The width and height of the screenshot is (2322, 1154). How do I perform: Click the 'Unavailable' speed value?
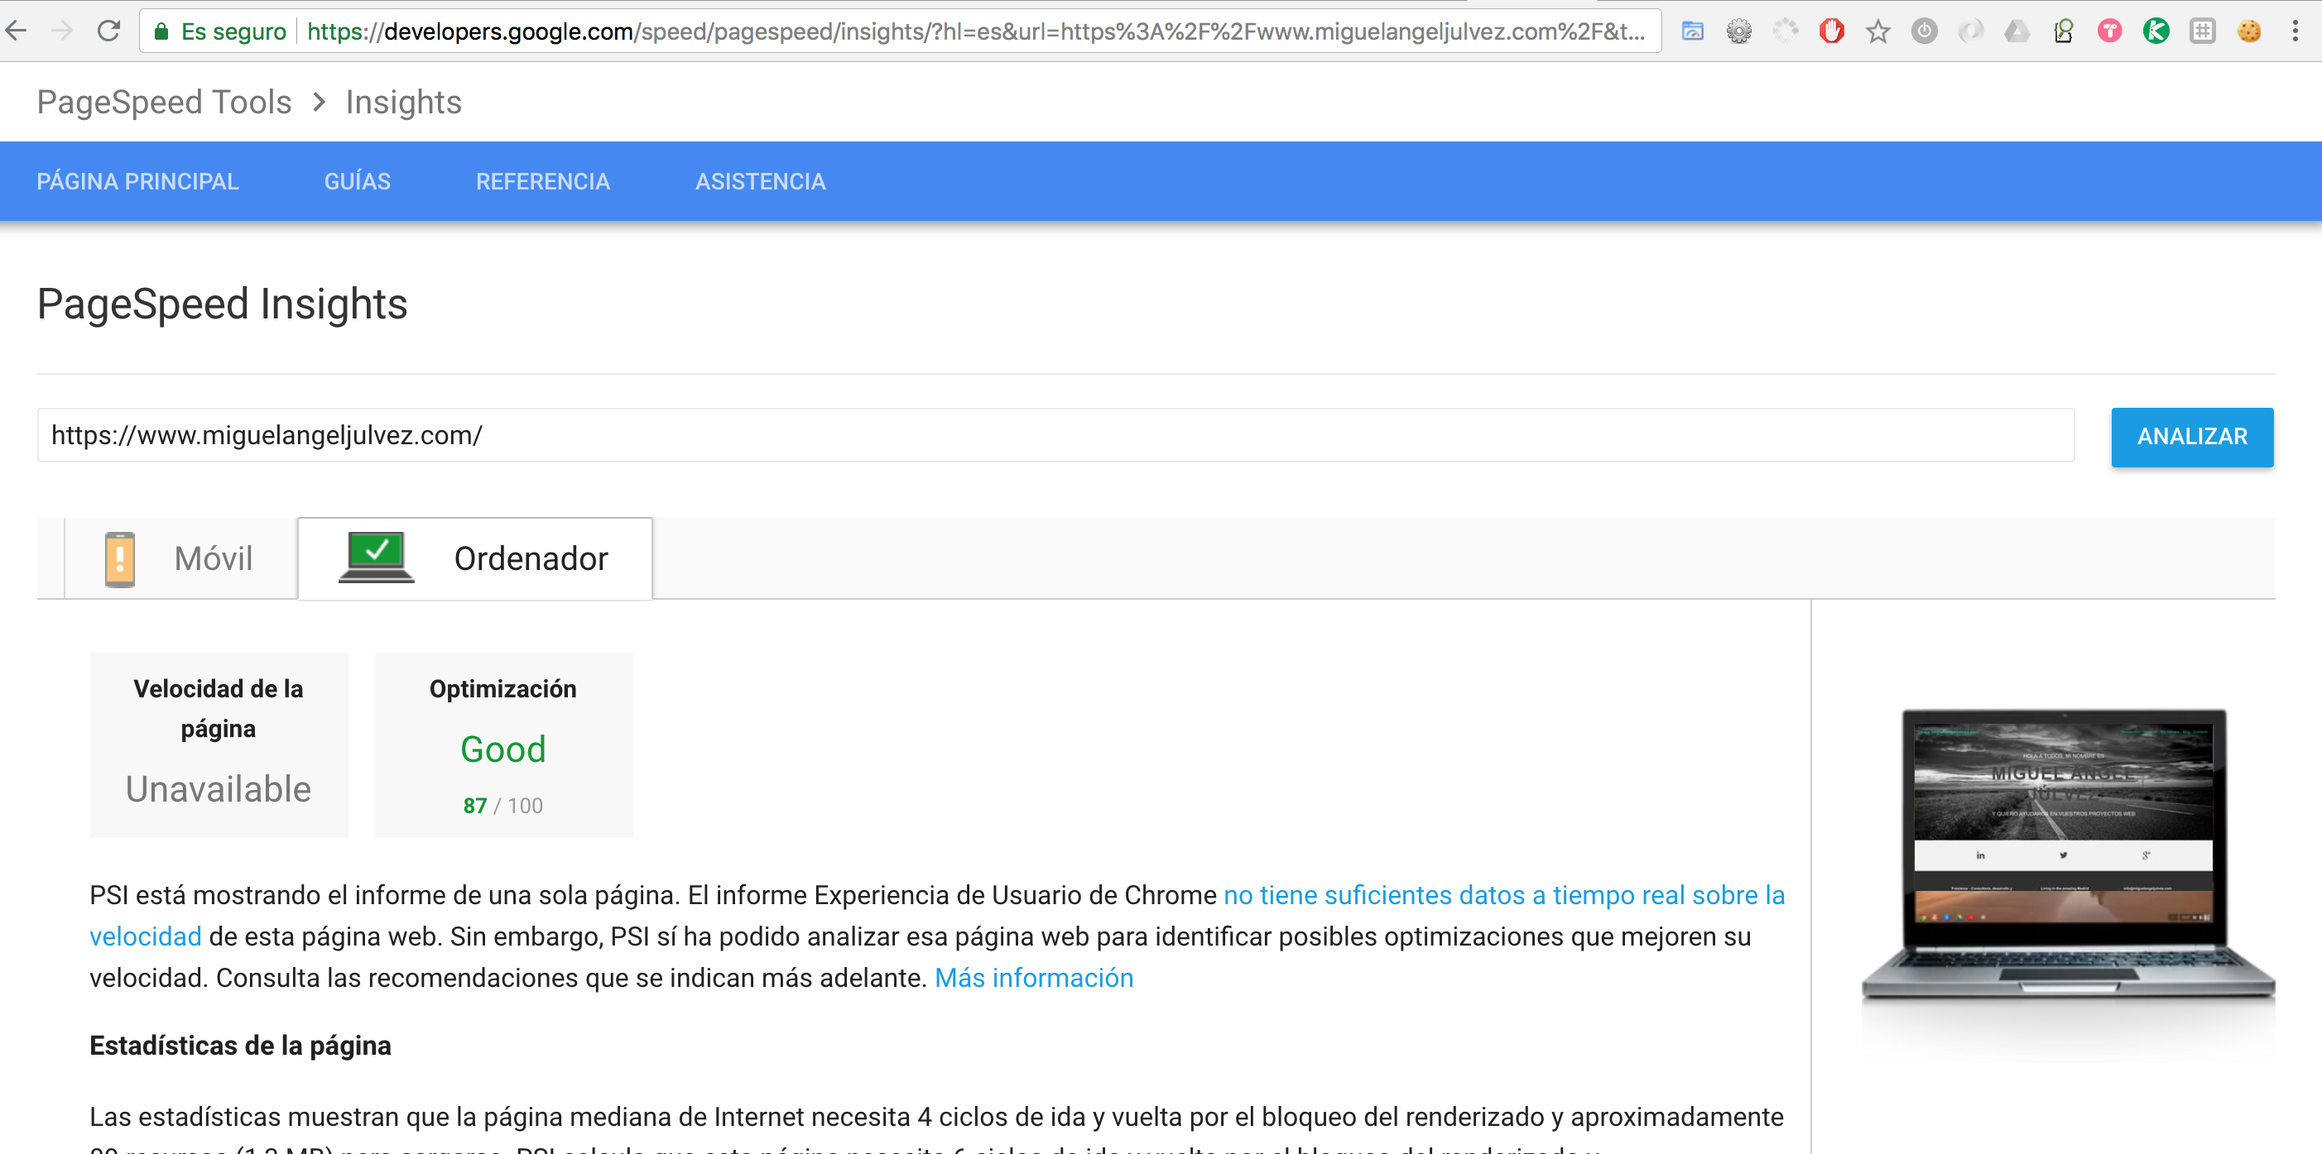[x=219, y=789]
